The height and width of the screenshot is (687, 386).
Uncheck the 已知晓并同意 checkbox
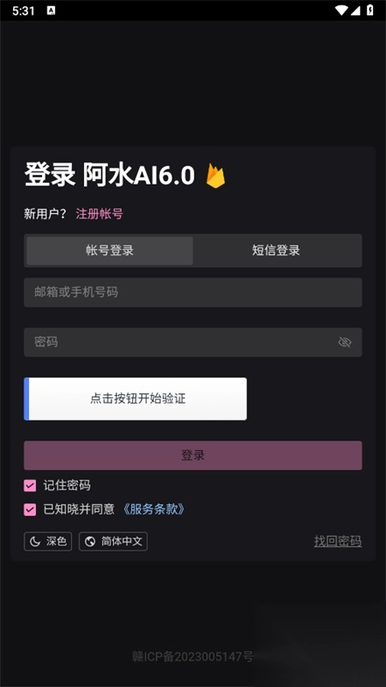coord(30,509)
